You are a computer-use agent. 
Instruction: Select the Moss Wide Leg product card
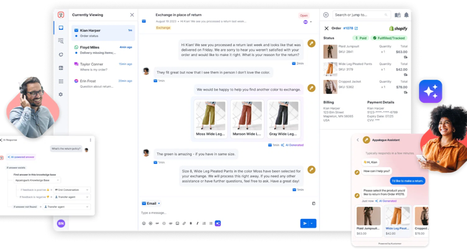point(211,119)
